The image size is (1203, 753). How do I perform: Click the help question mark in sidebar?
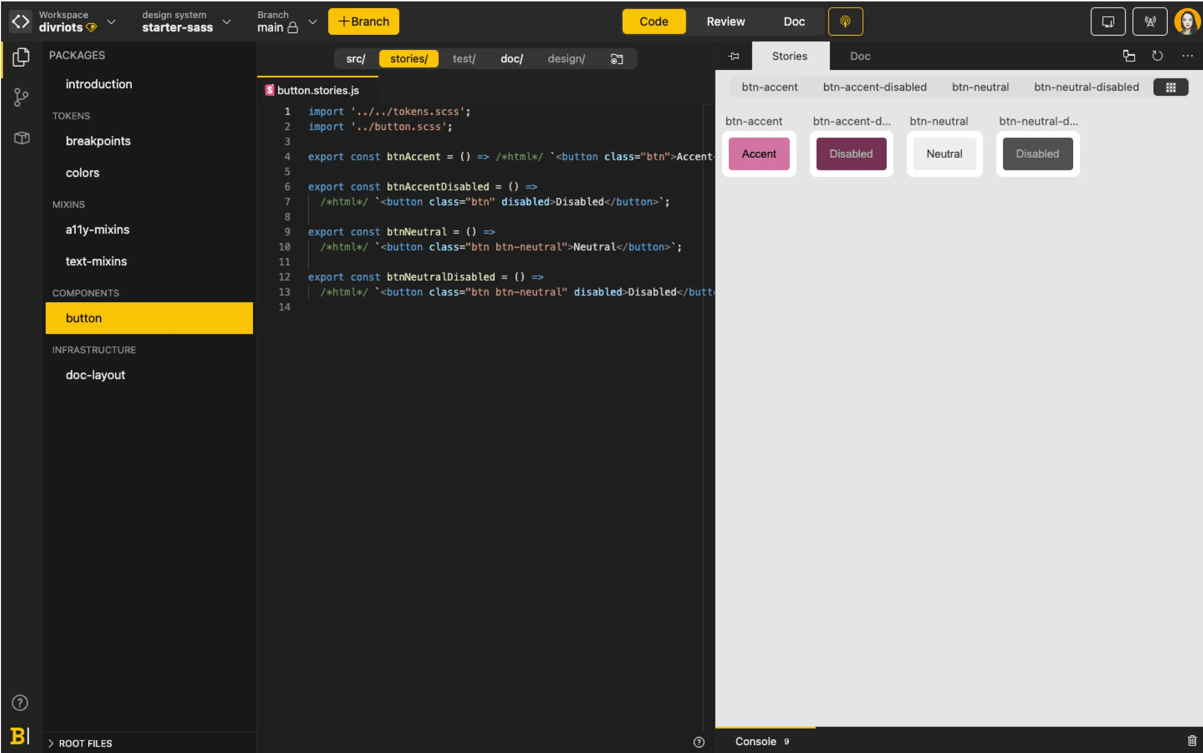pos(20,703)
